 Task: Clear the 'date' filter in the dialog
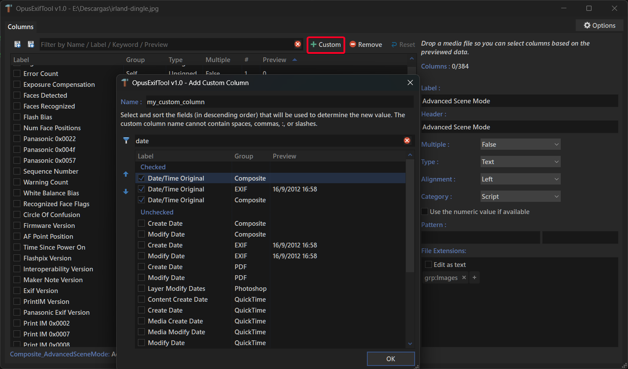[407, 140]
